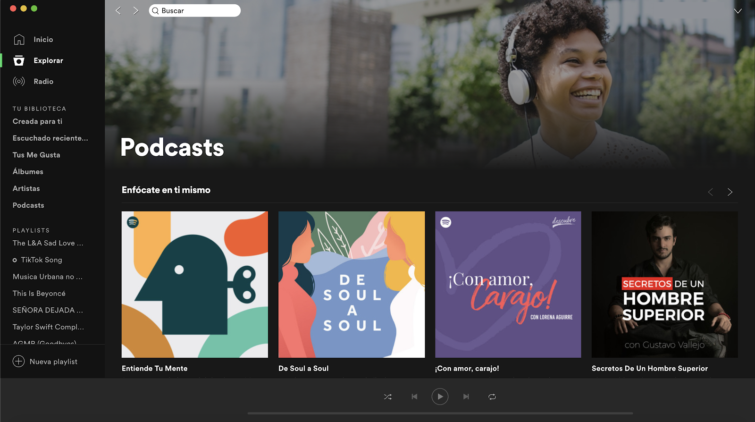Open Escuchado recientemente in library
Screen dimensions: 755x422
(50, 138)
